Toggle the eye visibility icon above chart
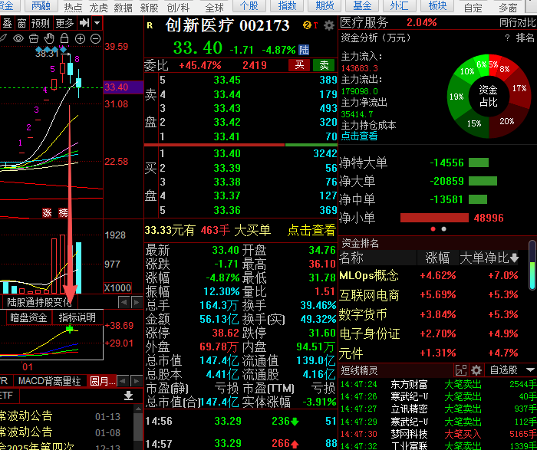537x450 pixels. [18, 38]
